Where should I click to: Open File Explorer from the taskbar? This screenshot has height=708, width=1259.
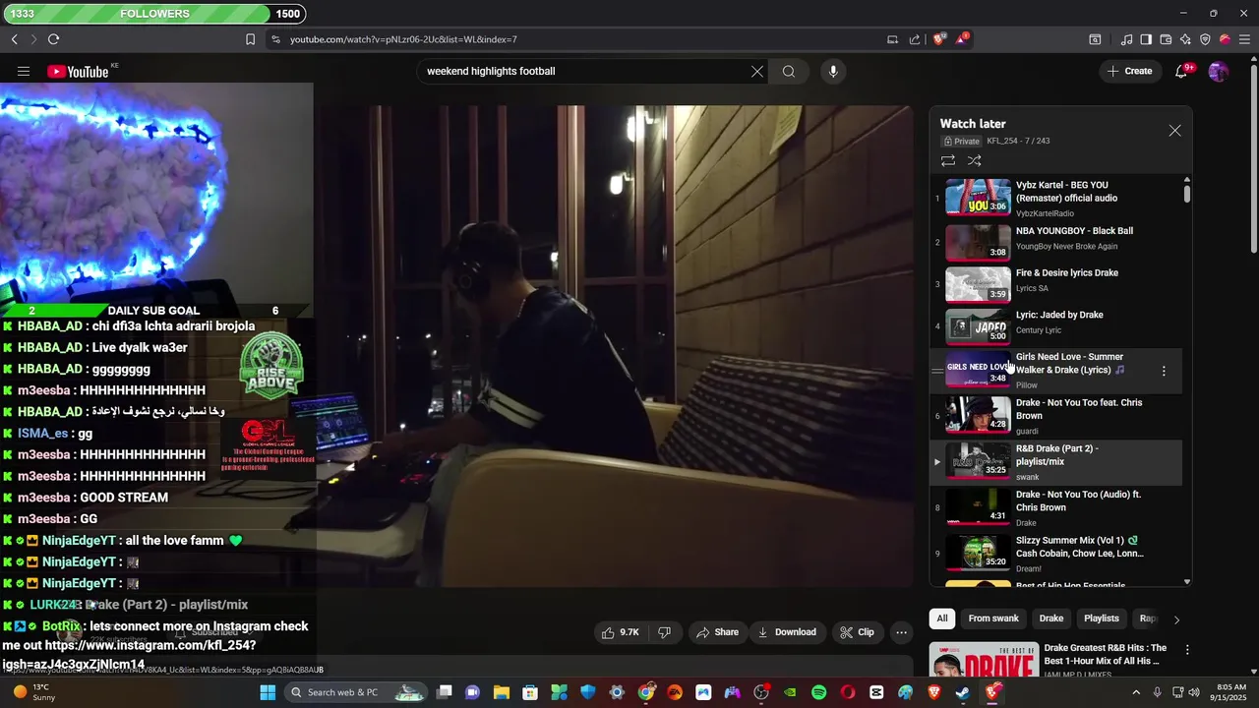502,692
